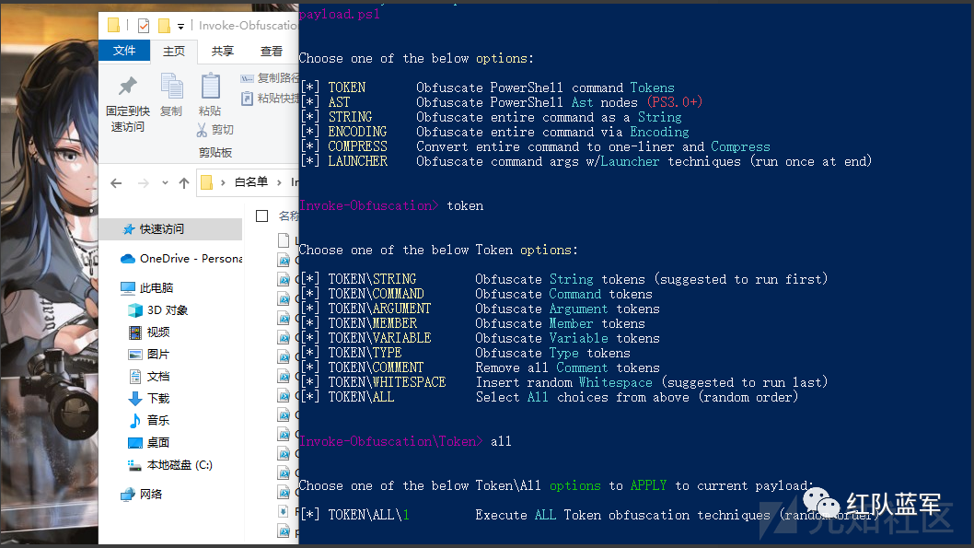Viewport: 974px width, 548px height.
Task: Click 'TOKEN\WHITESPACE' option text in console
Action: coord(387,382)
